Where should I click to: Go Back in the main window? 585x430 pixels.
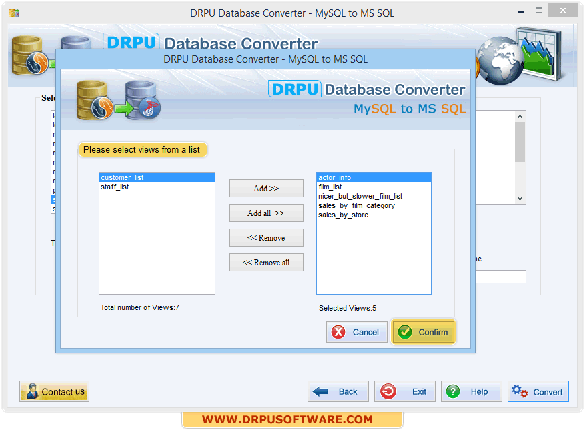[x=338, y=391]
